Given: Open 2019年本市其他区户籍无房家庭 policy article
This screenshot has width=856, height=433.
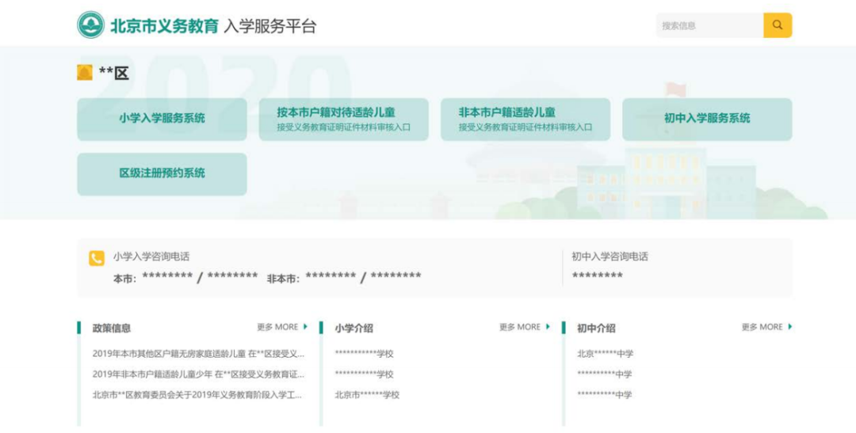Looking at the screenshot, I should pos(198,354).
